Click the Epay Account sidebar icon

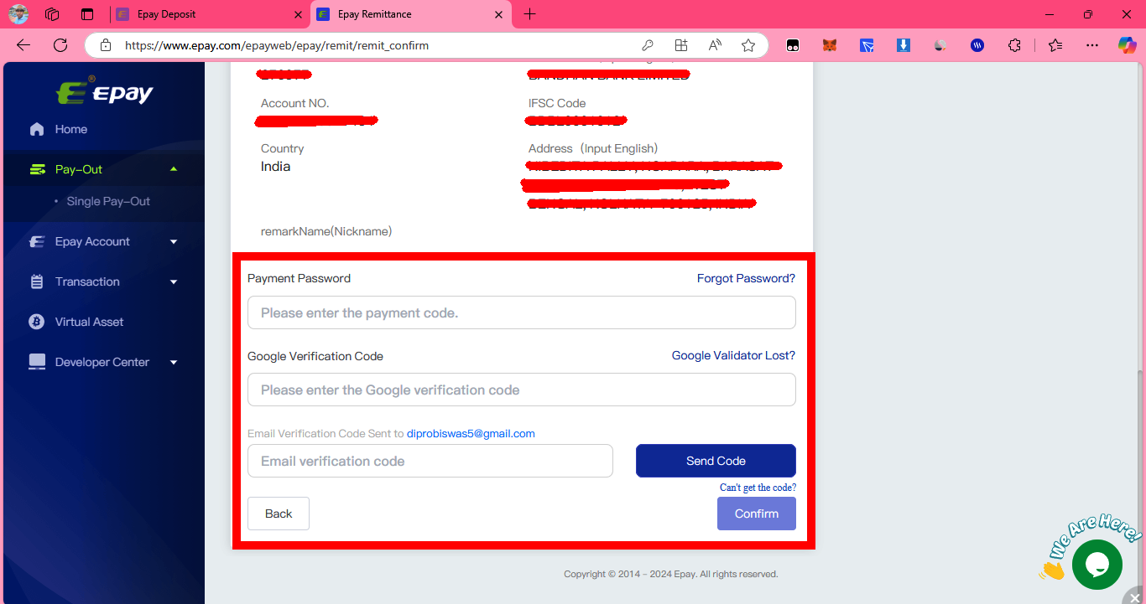37,241
